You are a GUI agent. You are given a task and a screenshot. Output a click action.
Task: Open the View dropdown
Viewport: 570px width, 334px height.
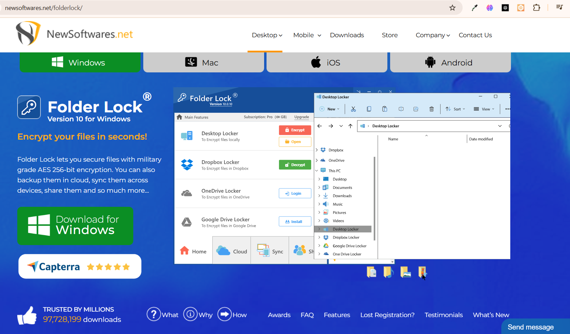[484, 109]
